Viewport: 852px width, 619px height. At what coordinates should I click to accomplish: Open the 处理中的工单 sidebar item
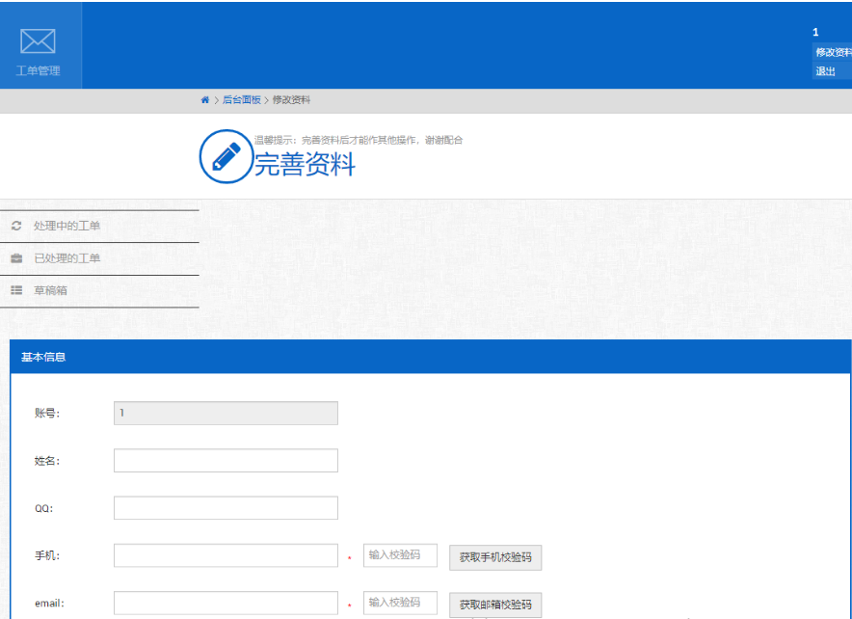click(99, 226)
